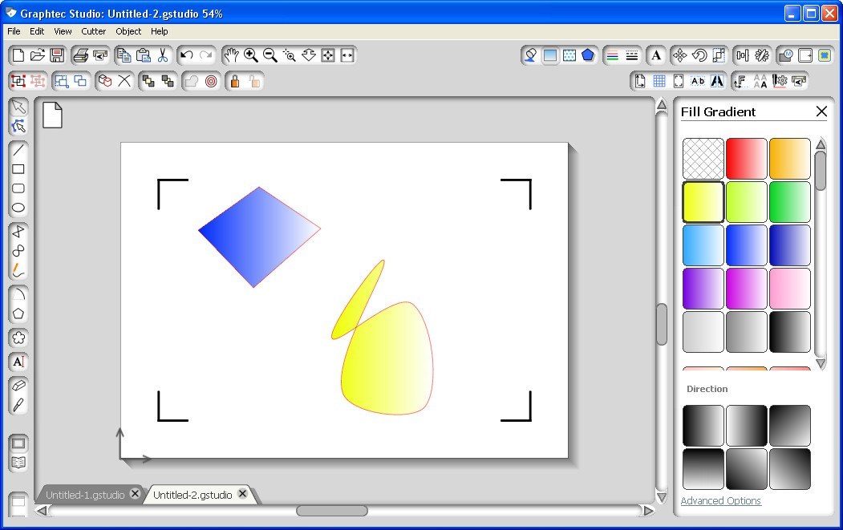The image size is (843, 530).
Task: Apply the dark green gradient swatch
Action: (790, 201)
